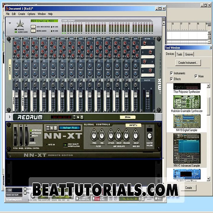Enable EQ on mixer channel 1

click(14, 61)
